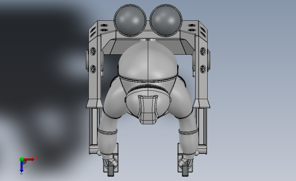The height and width of the screenshot is (181, 296).
Task: Select the left spherical tank on the model
Action: pos(130,20)
